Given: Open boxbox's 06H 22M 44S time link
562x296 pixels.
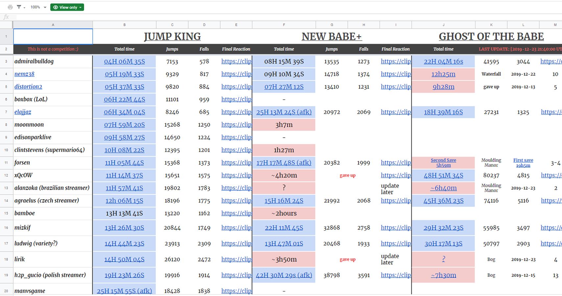Looking at the screenshot, I should point(124,99).
